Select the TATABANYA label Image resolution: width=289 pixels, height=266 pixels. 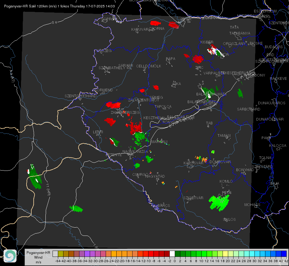240,33
